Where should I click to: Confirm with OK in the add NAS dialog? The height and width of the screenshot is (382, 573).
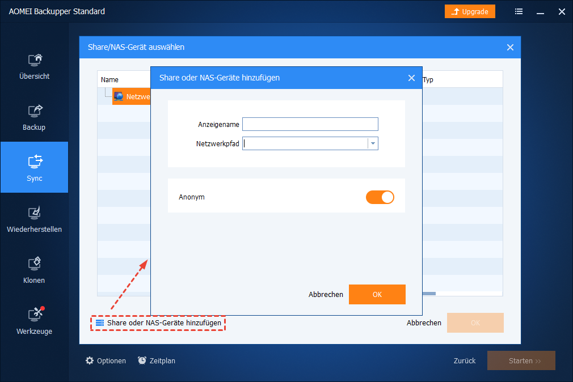pyautogui.click(x=377, y=294)
